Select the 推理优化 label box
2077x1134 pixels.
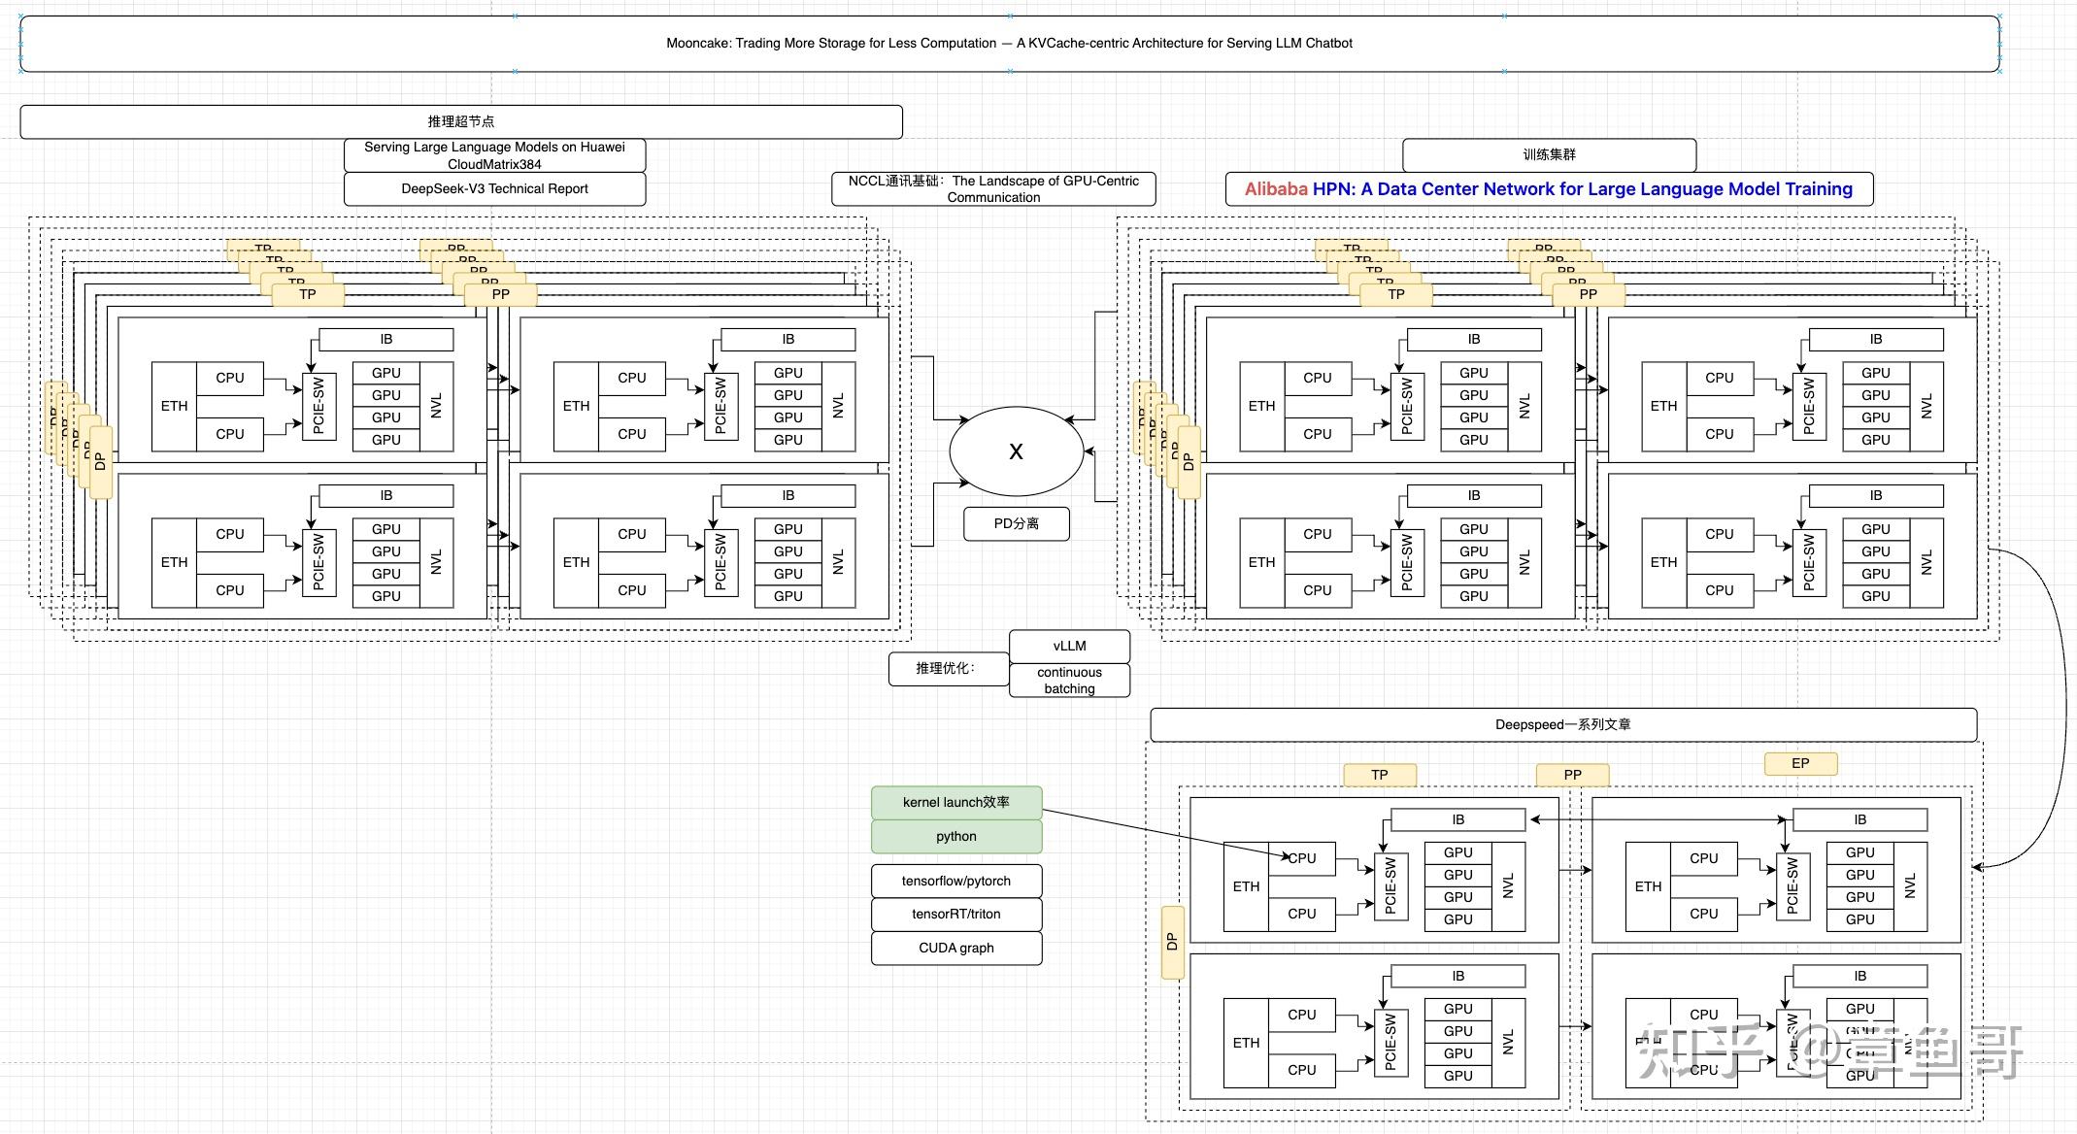pyautogui.click(x=949, y=668)
